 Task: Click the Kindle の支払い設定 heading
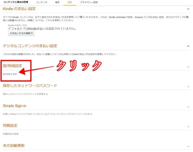pos(19,9)
